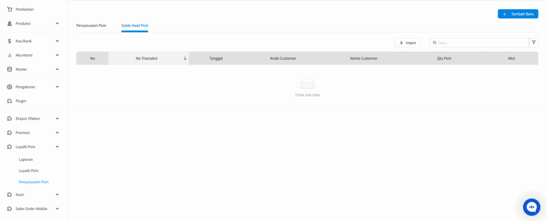
Task: Expand the Kasir chevron
Action: pyautogui.click(x=57, y=194)
